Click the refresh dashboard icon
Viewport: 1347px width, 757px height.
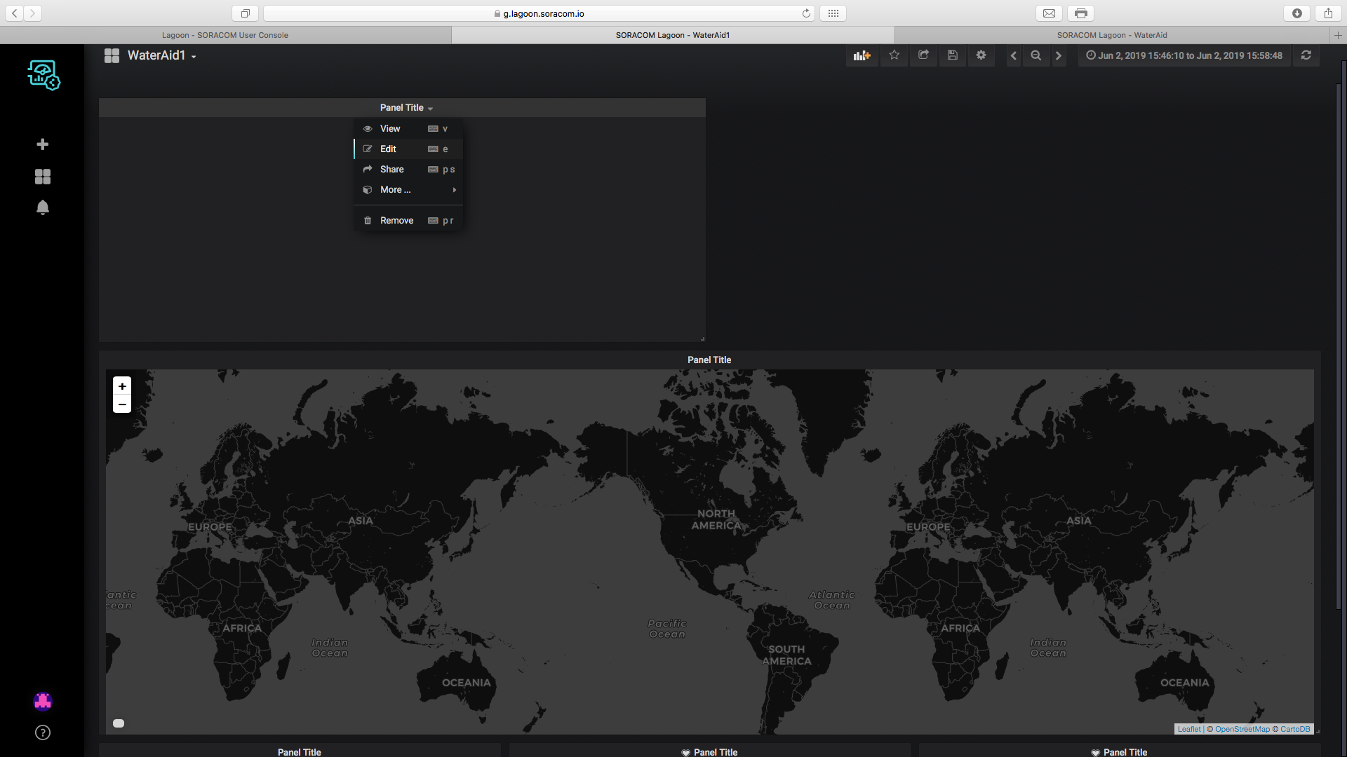coord(1306,55)
